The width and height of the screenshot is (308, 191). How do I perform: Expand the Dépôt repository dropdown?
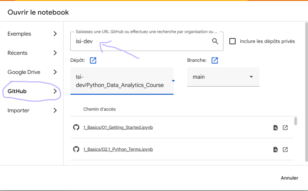tap(173, 81)
